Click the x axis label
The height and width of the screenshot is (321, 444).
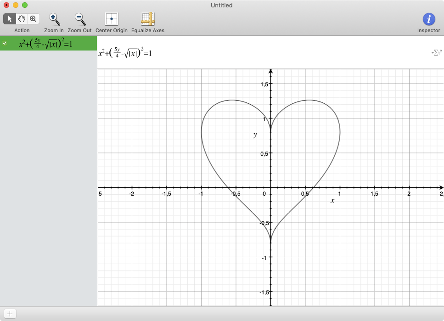pyautogui.click(x=332, y=201)
